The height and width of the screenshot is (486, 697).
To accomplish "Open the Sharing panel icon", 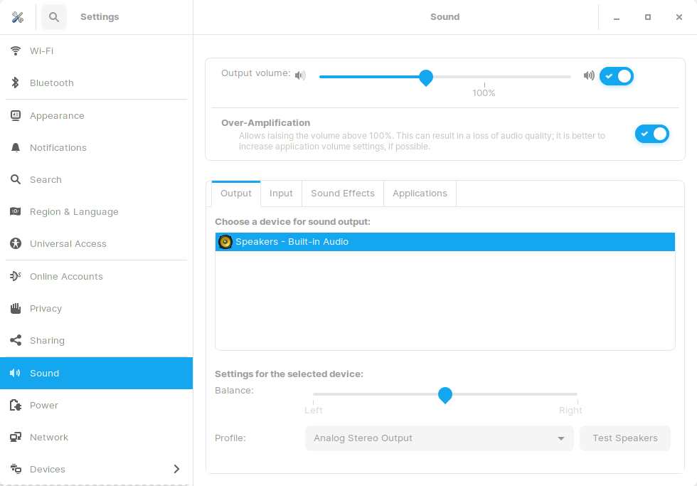I will point(16,341).
